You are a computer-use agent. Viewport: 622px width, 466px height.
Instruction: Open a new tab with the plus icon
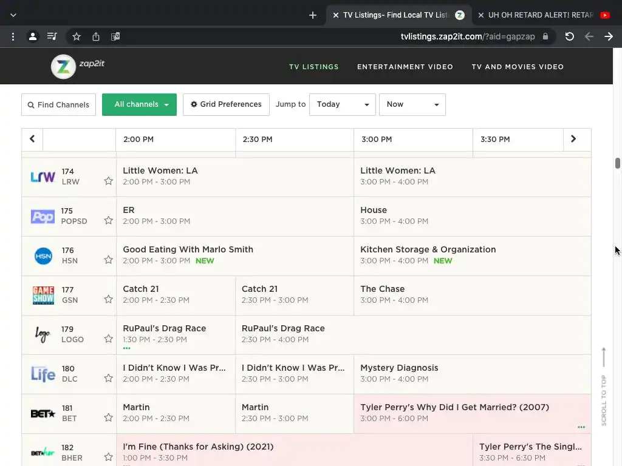[313, 15]
